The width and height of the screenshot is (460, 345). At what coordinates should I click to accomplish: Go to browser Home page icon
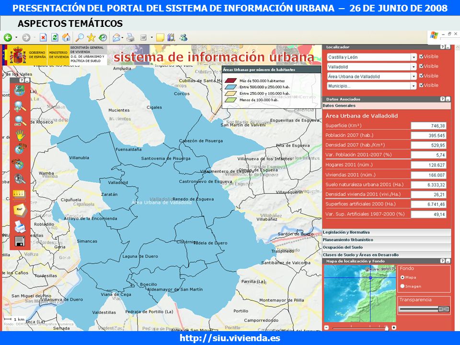66,37
